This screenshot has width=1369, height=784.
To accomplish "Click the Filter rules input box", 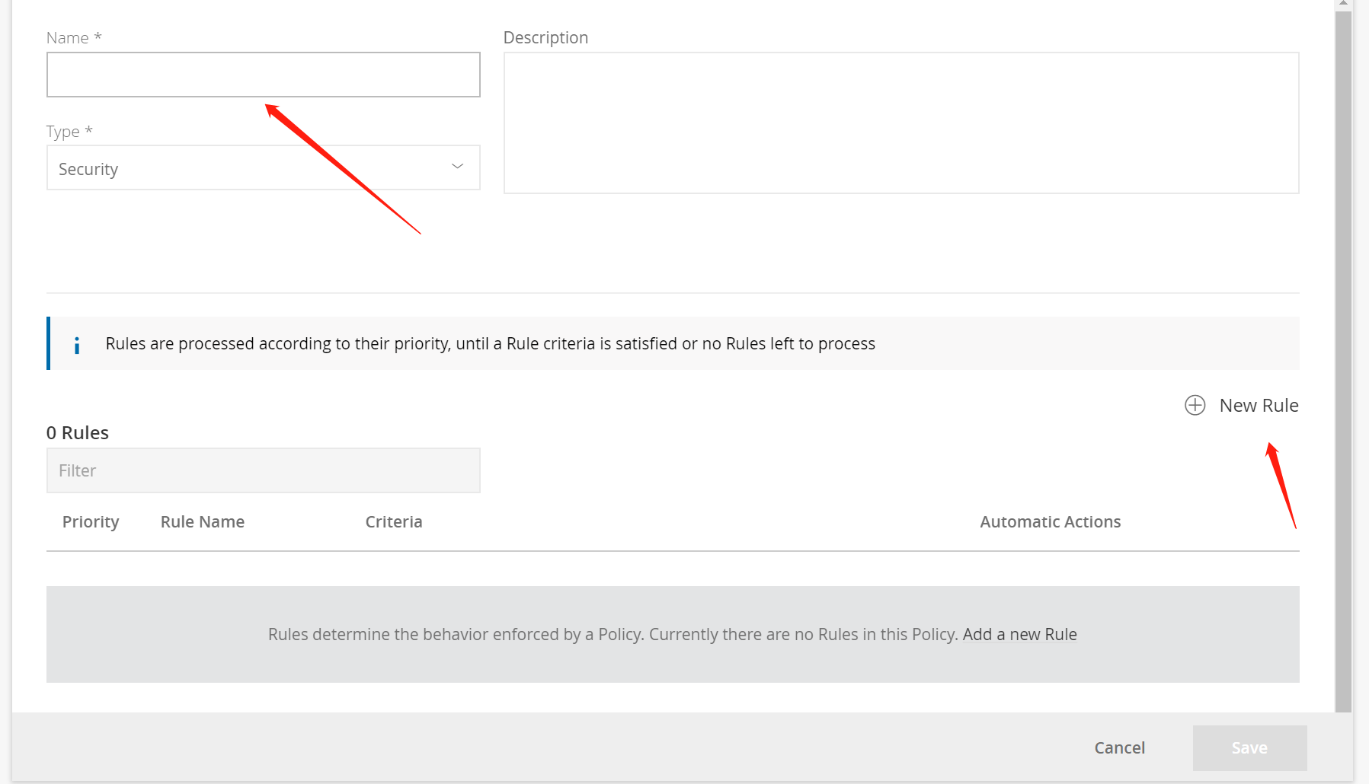I will point(264,470).
